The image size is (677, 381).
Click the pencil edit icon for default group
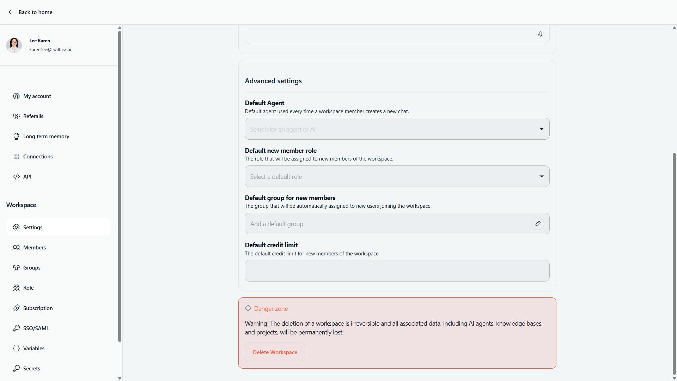(x=537, y=224)
